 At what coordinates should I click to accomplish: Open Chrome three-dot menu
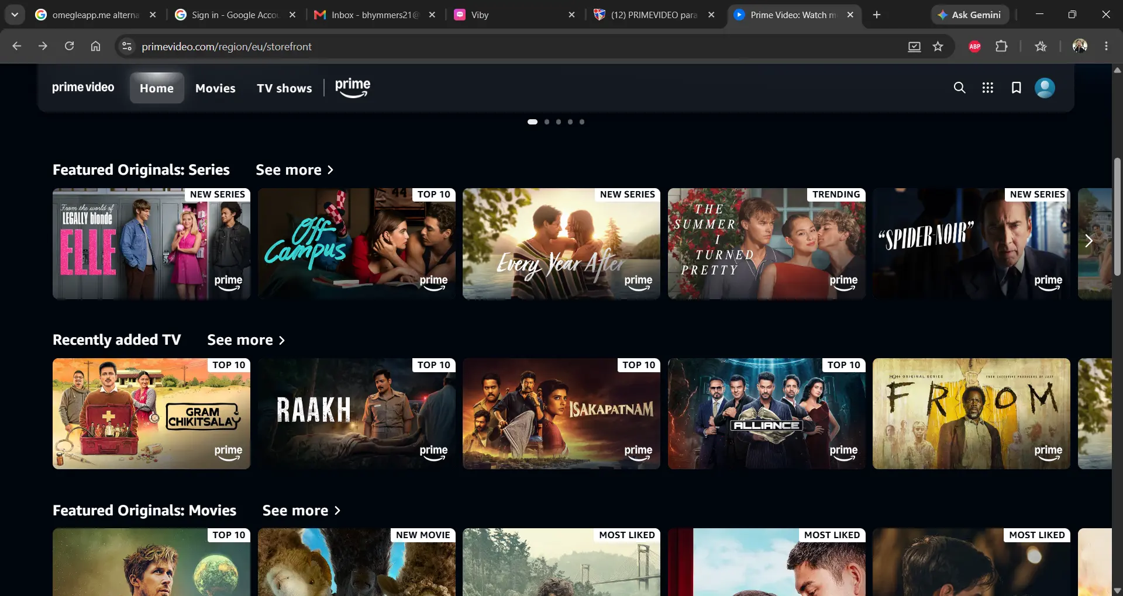[x=1106, y=46]
